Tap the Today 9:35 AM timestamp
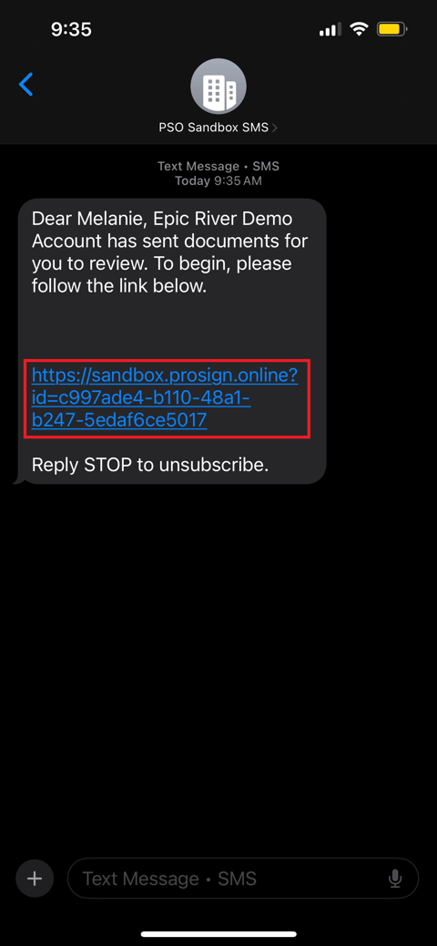437x946 pixels. click(x=218, y=180)
